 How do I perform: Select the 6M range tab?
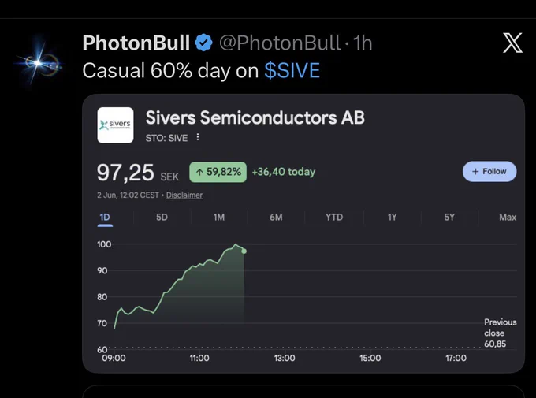276,217
